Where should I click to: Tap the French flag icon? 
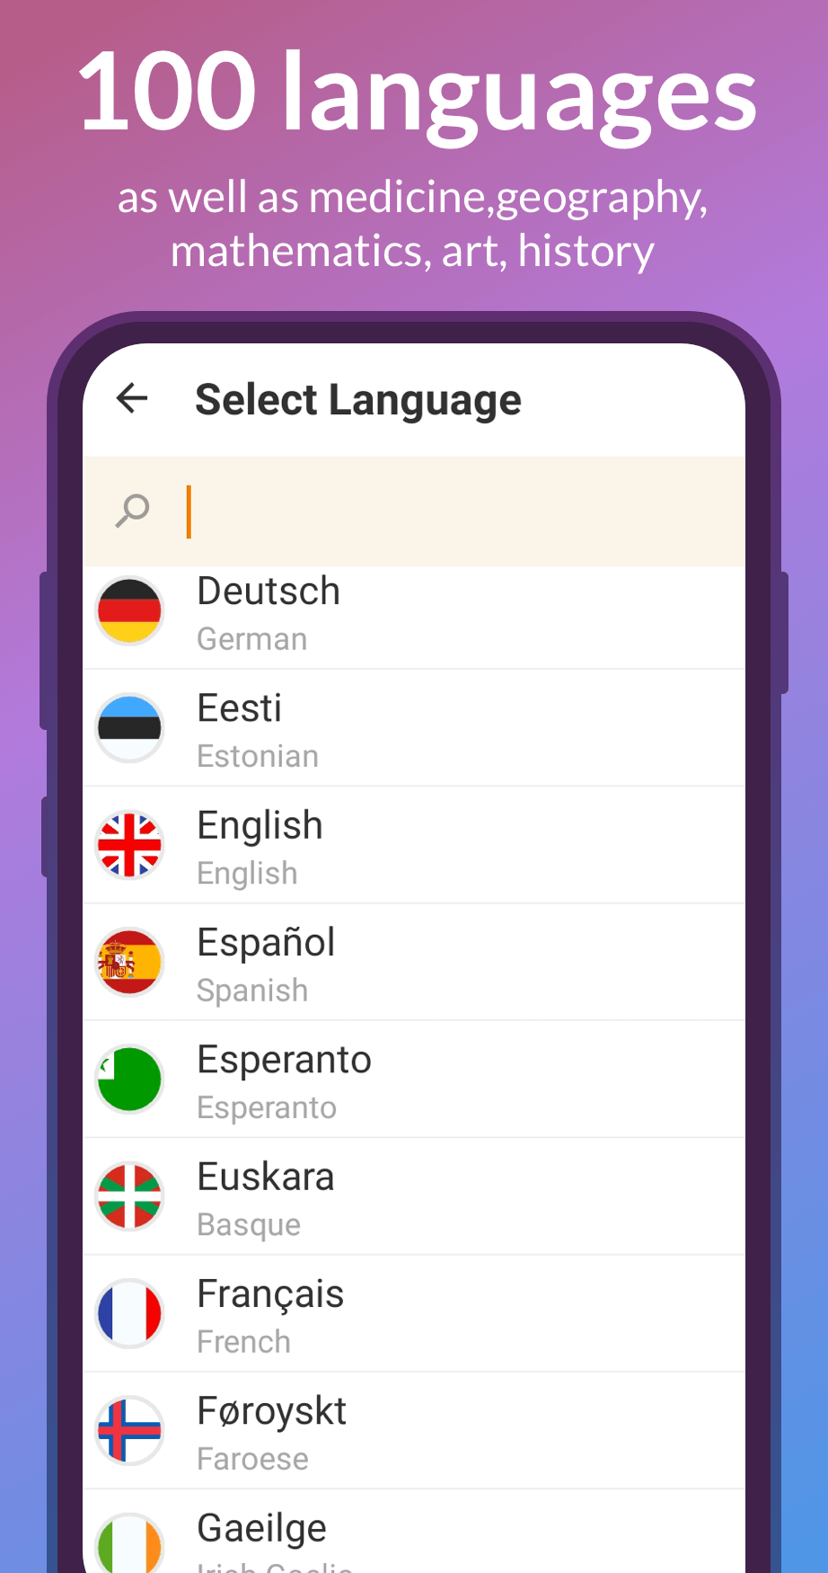[x=130, y=1314]
